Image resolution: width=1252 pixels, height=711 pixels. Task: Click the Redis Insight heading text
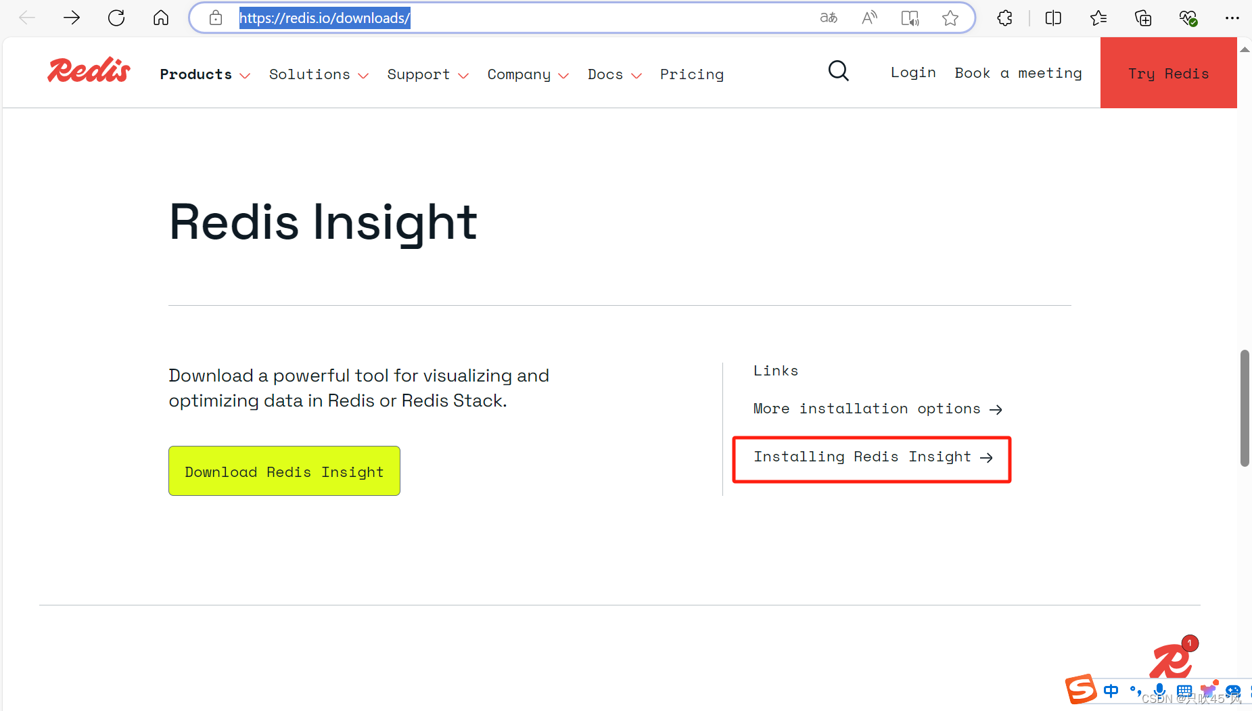tap(323, 222)
